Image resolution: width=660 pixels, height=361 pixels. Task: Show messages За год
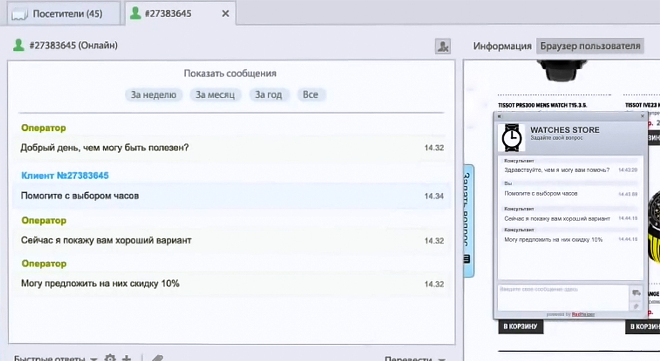pos(269,94)
